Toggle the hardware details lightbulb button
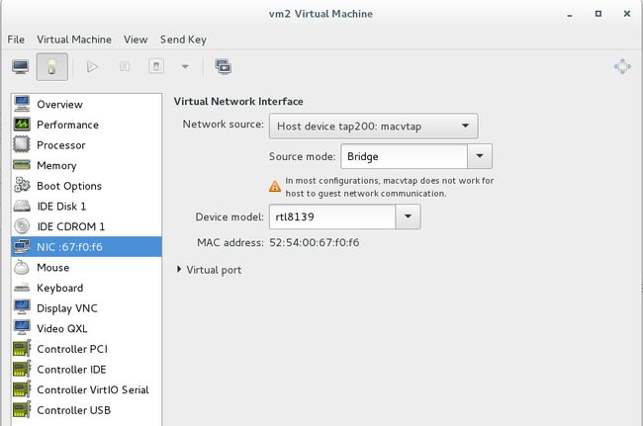The image size is (643, 426). click(52, 66)
